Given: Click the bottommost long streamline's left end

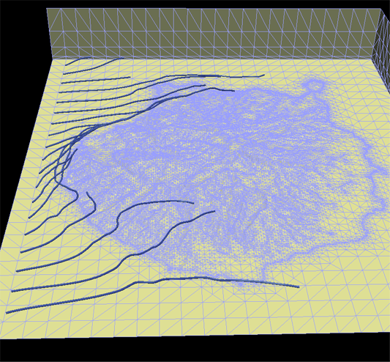Looking at the screenshot, I should pos(7,312).
